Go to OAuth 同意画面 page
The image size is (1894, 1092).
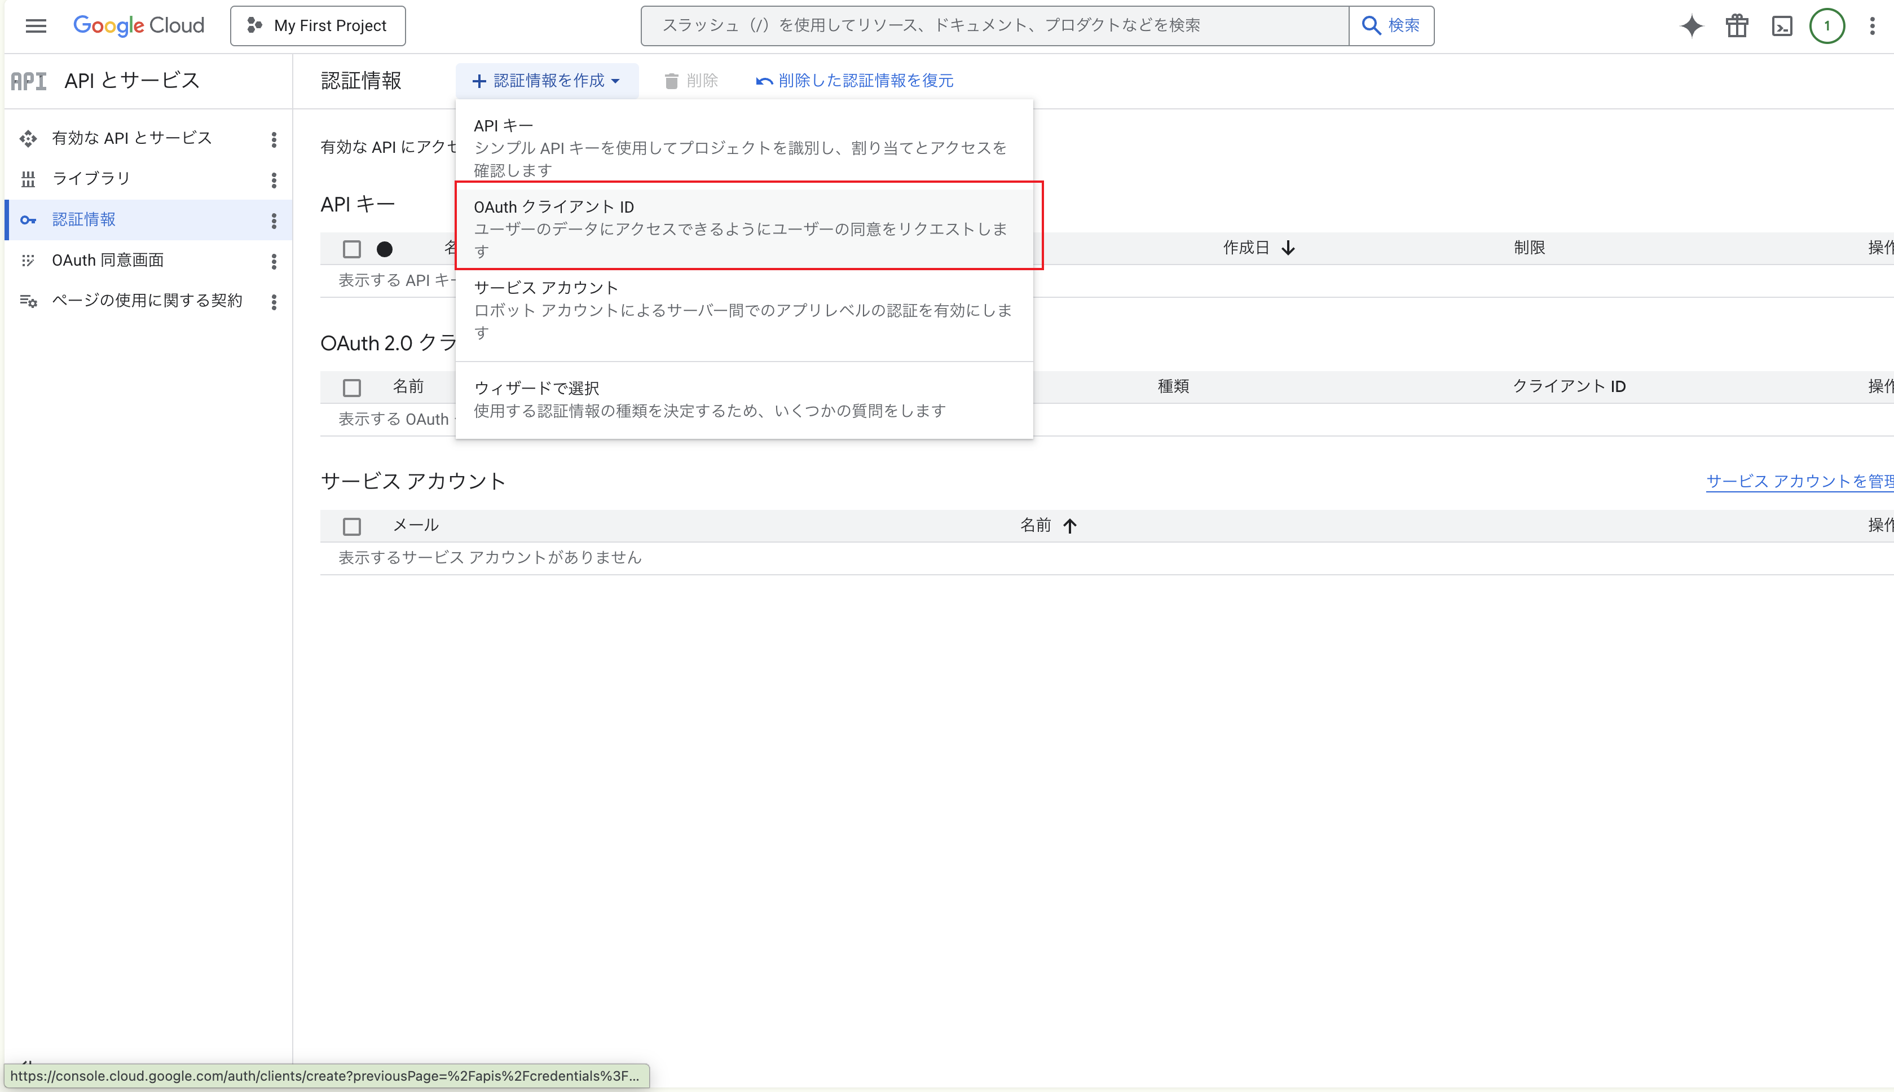pyautogui.click(x=107, y=259)
